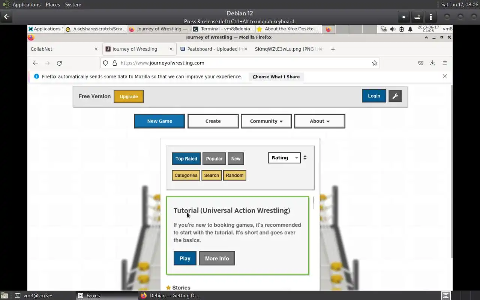The image size is (480, 300).
Task: Close the SKmqWZtE3wLu.png tab
Action: pyautogui.click(x=320, y=49)
